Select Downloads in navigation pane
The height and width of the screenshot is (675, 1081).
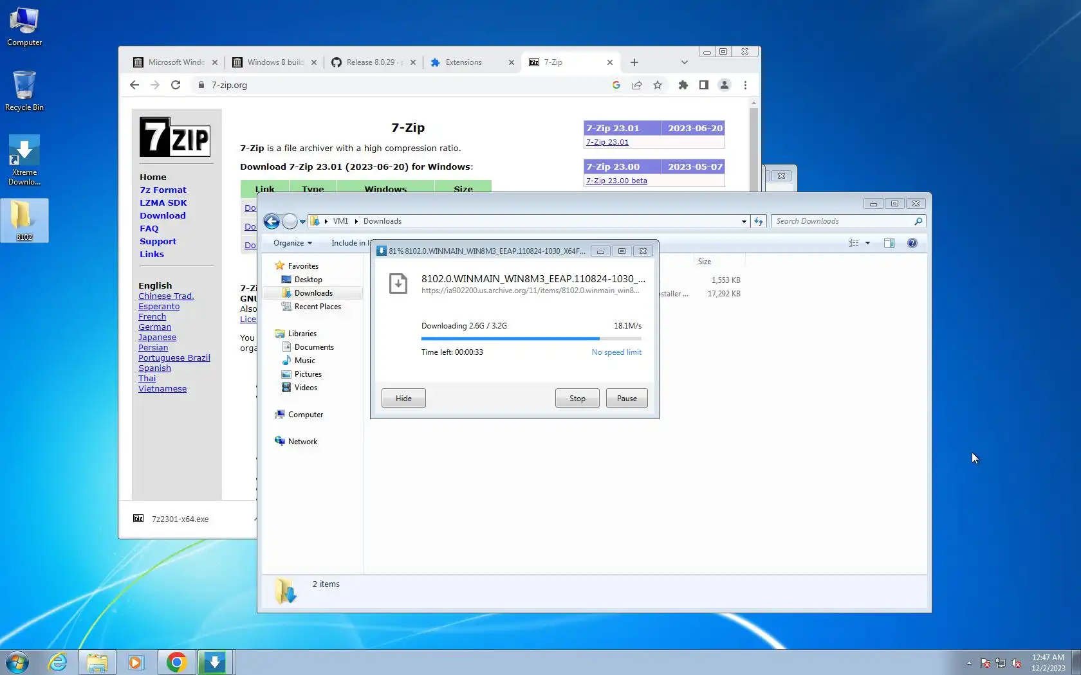click(313, 293)
